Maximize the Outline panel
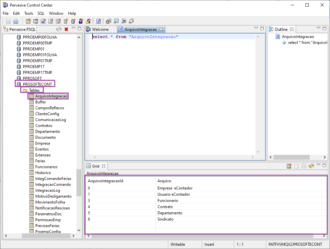Viewport: 330px width, 249px height. click(x=325, y=29)
